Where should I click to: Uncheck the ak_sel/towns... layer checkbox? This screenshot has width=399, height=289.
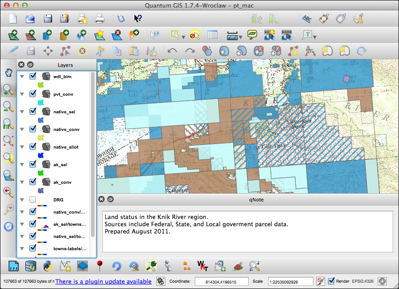33,224
